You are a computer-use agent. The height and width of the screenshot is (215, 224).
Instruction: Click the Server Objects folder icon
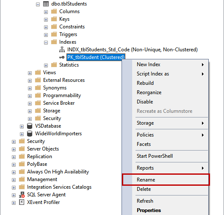[22, 148]
